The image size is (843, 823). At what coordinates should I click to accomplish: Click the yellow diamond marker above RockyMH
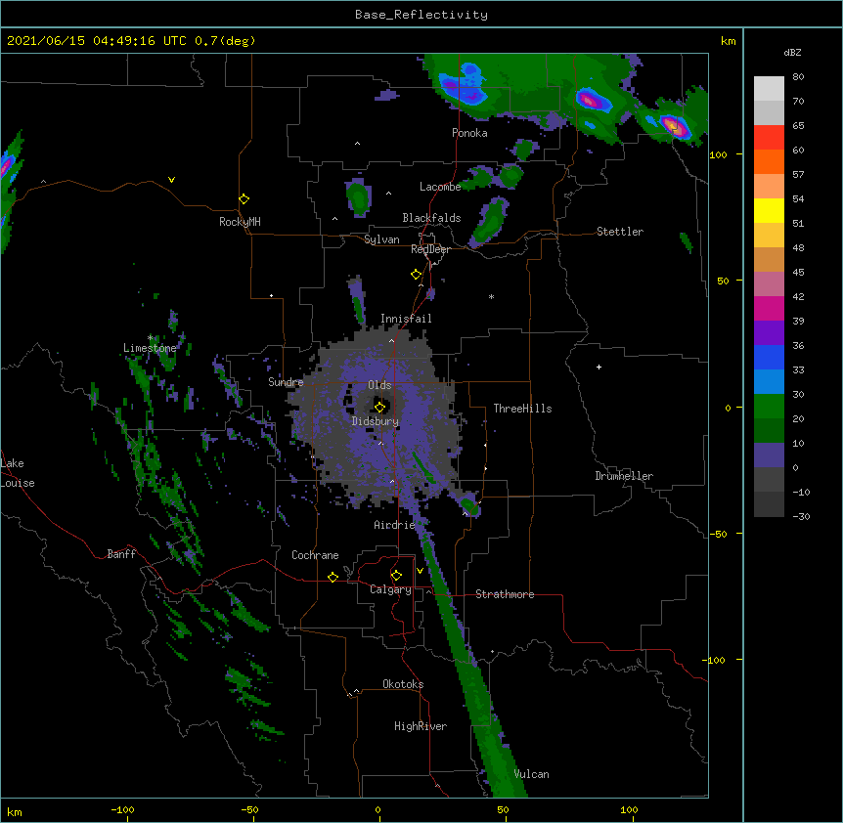[x=244, y=199]
